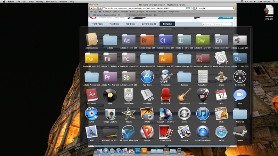Launch Adobe Media Player
This screenshot has height=156, width=278.
click(221, 58)
